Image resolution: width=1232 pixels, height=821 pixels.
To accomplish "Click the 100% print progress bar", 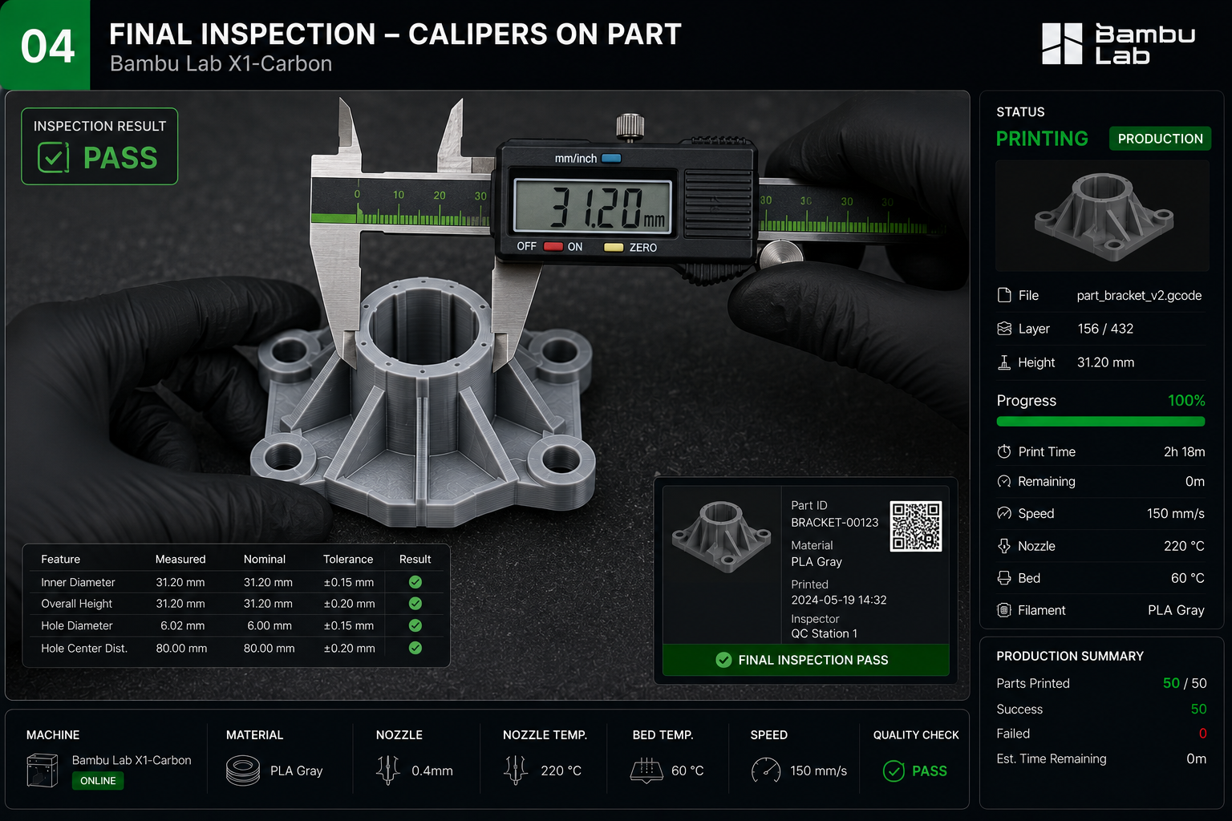I will click(1100, 422).
